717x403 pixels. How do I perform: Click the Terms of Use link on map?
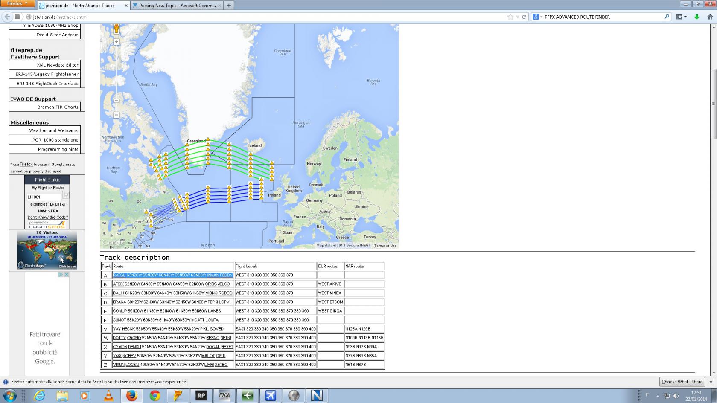point(385,246)
